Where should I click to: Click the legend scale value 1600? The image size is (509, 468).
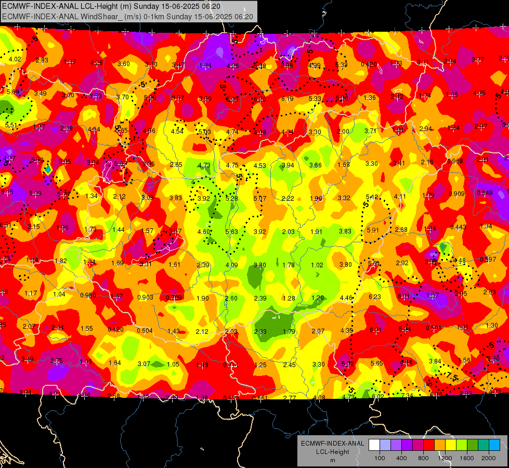click(x=467, y=458)
